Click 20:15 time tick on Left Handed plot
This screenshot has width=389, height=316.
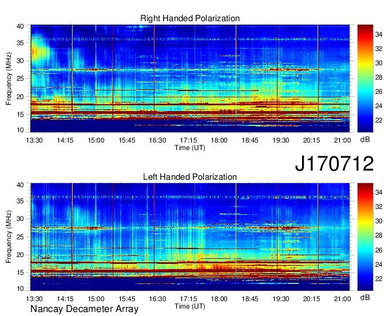pos(311,299)
